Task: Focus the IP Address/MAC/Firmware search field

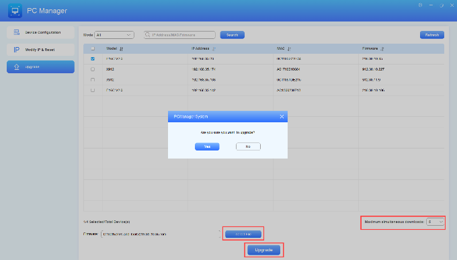Action: 179,35
